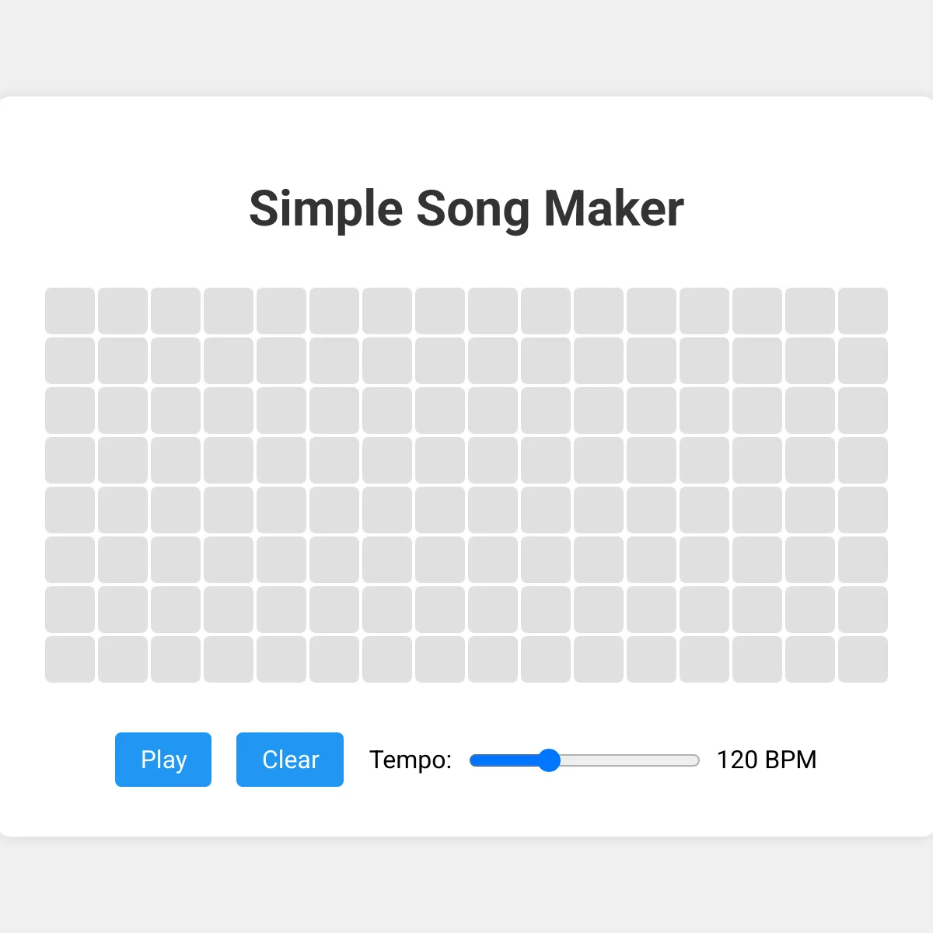Screen dimensions: 933x933
Task: Toggle the last cell in the bottom row
Action: coord(863,659)
